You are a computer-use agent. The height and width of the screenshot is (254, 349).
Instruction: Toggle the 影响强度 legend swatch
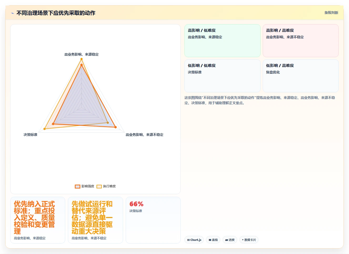point(77,186)
